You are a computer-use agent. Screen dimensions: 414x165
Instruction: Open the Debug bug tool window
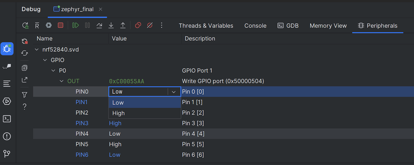(x=7, y=49)
